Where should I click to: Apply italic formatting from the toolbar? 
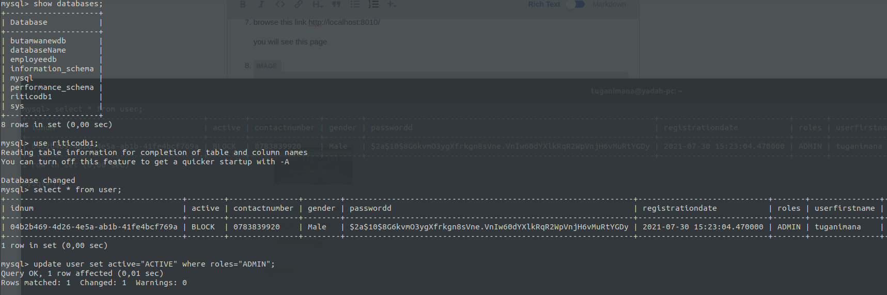[x=261, y=4]
